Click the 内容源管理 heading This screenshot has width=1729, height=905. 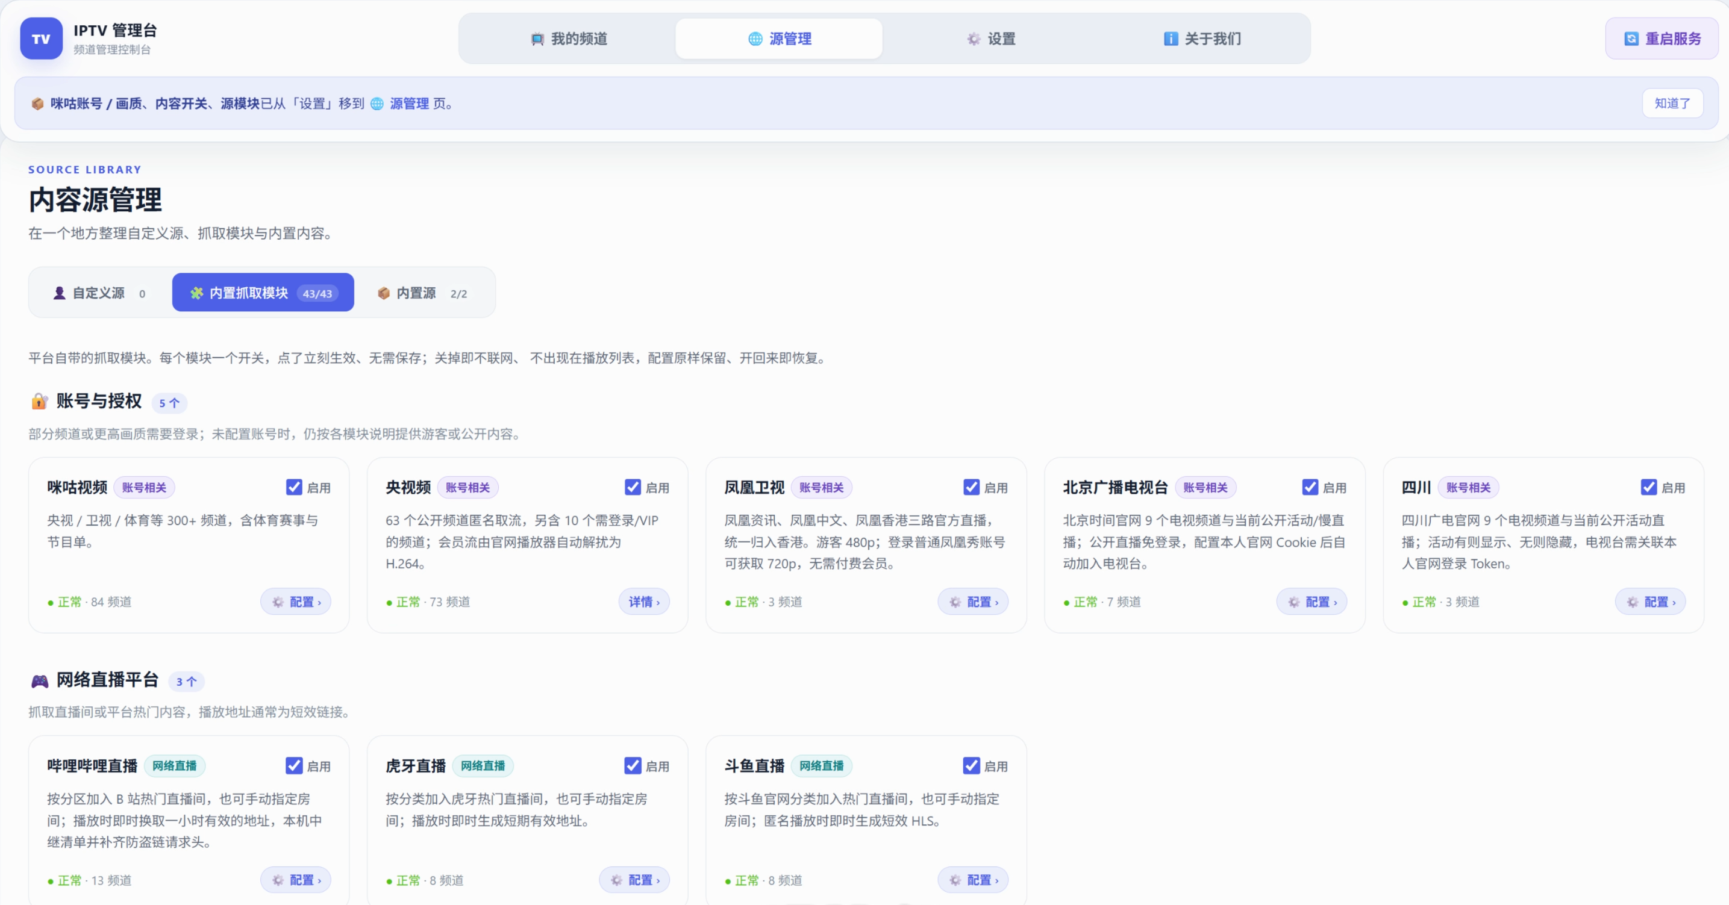(95, 200)
